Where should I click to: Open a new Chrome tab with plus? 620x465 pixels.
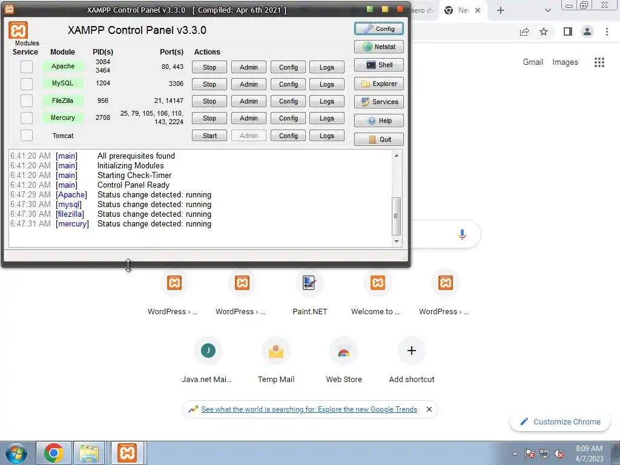click(501, 10)
